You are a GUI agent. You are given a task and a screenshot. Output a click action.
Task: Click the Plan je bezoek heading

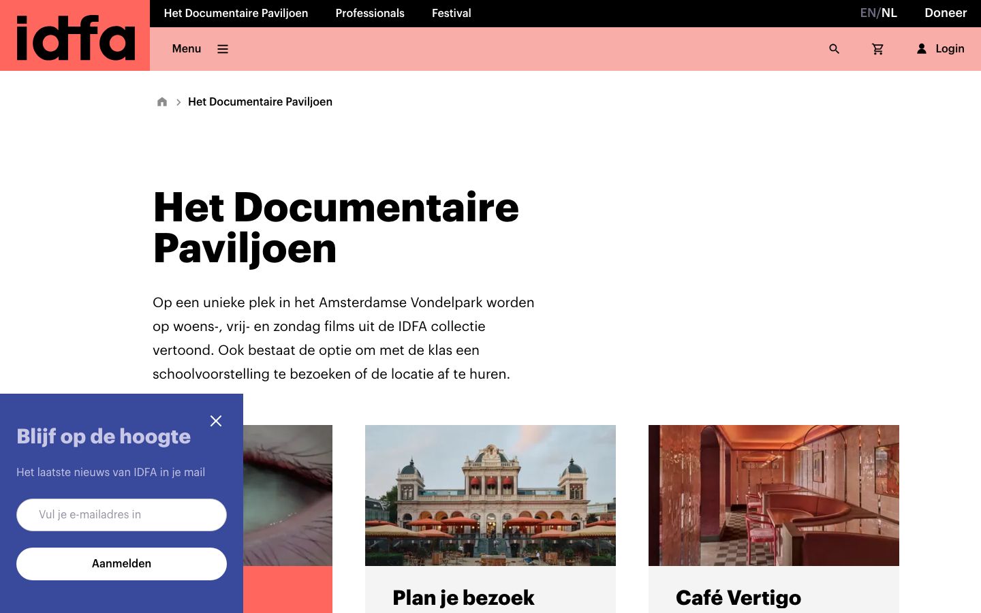tap(463, 598)
